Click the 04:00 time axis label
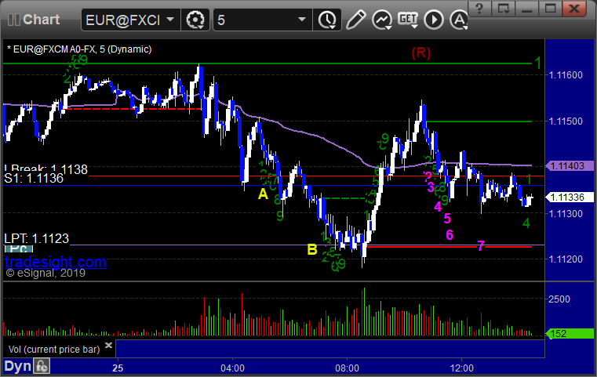Image resolution: width=597 pixels, height=377 pixels. (x=233, y=368)
